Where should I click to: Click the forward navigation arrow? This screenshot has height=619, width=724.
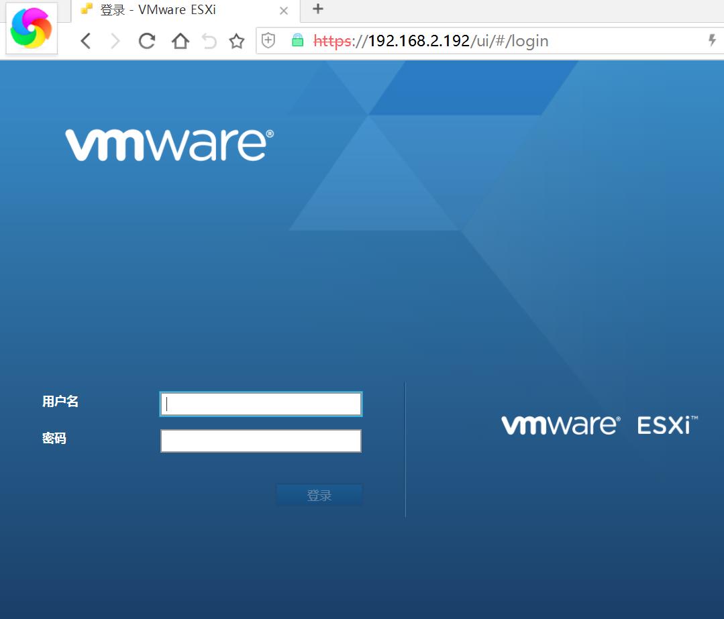115,41
